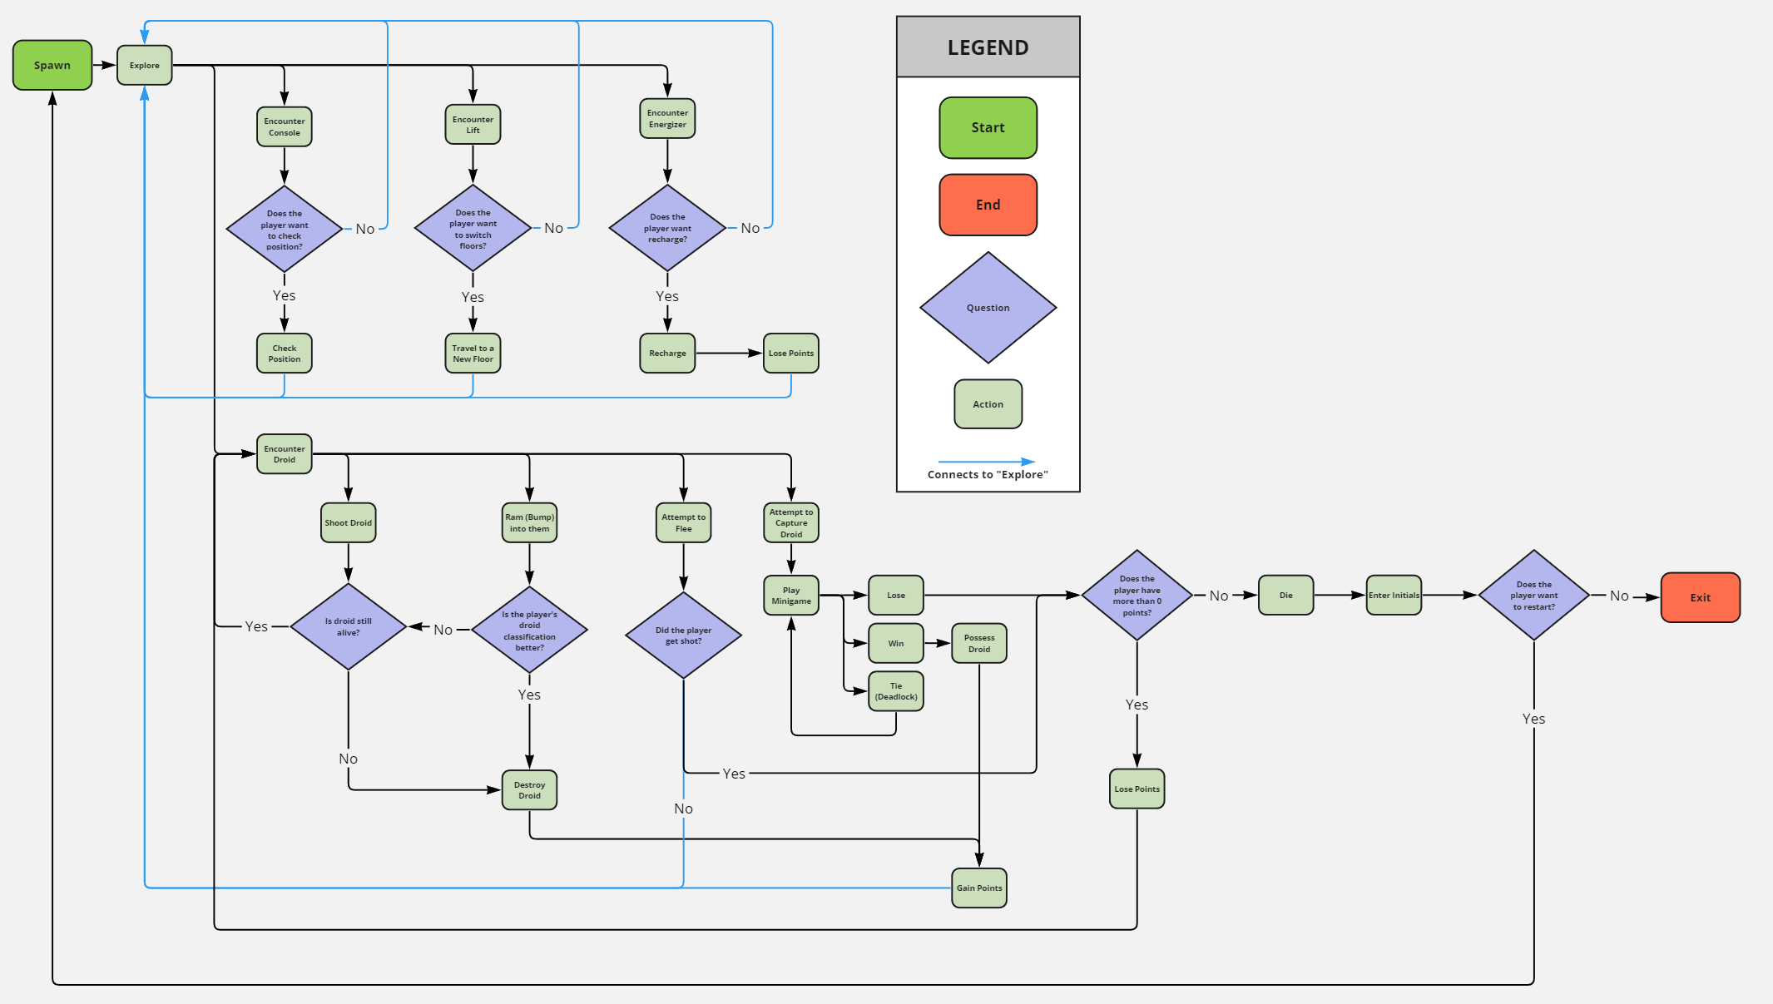Click the Yes label under switch floors diamond

point(473,298)
